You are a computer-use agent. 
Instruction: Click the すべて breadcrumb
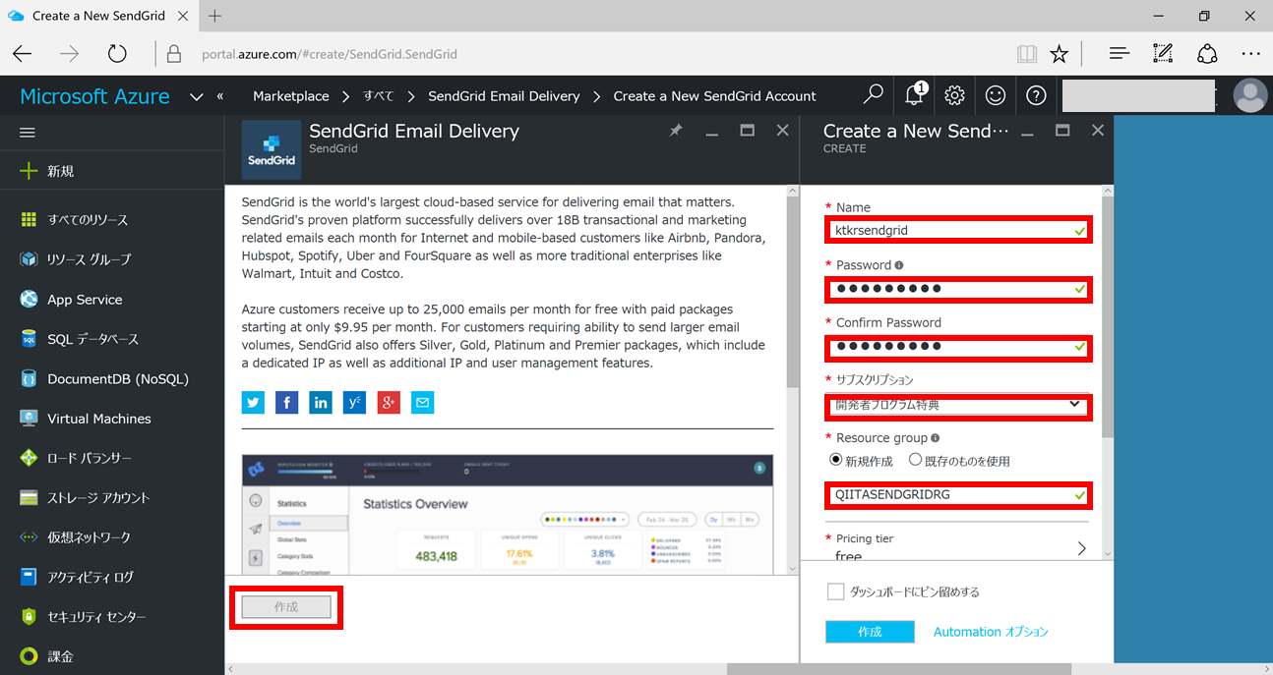pyautogui.click(x=378, y=96)
